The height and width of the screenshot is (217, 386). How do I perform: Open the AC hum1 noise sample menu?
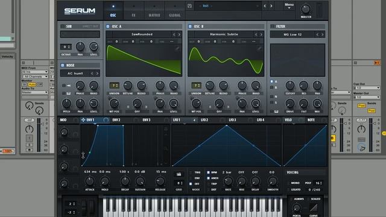pyautogui.click(x=75, y=74)
